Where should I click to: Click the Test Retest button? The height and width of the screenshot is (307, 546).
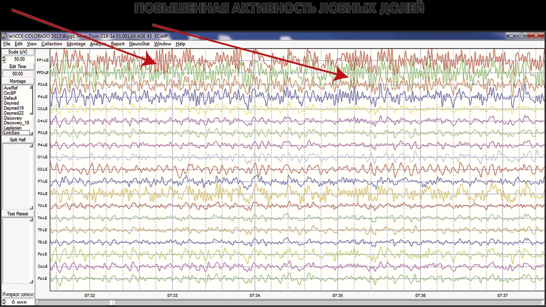coord(18,214)
